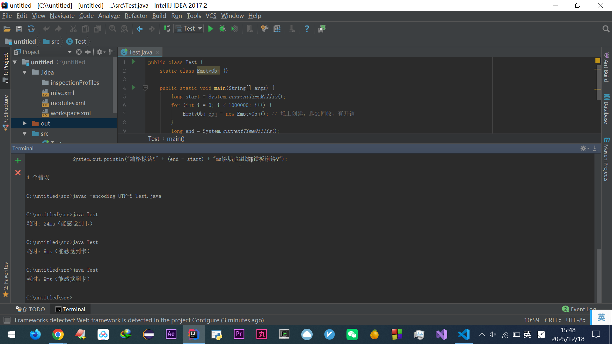Expand the out folder in project tree
612x344 pixels.
coord(25,123)
